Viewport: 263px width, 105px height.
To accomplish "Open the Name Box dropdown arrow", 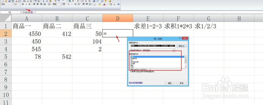I will tap(21, 12).
